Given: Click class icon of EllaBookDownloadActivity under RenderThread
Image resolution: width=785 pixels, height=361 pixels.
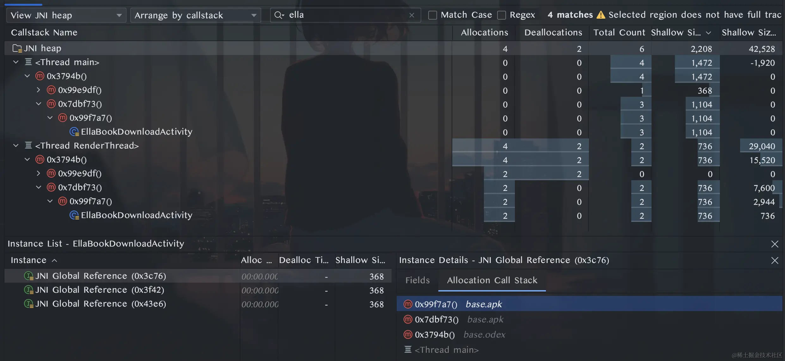Looking at the screenshot, I should tap(74, 215).
